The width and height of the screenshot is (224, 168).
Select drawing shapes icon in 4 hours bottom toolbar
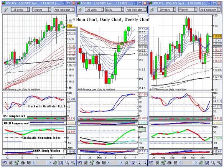(16, 163)
